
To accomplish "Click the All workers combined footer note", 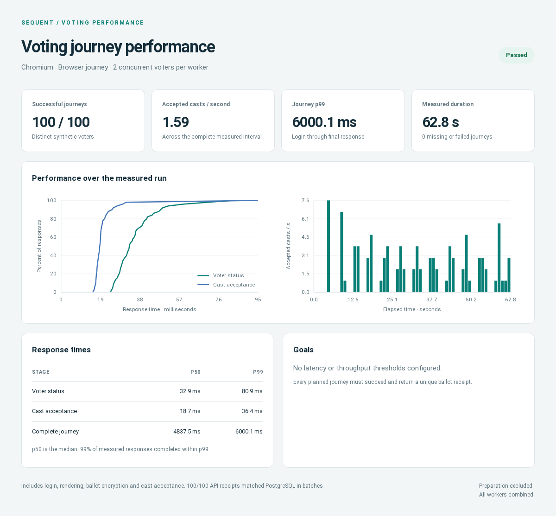I will pos(507,495).
